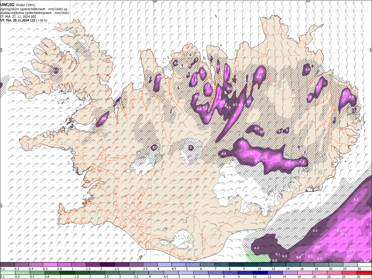Click the '0.2' value on the white glacier
Screen dimensions: 372x279
(x=190, y=148)
